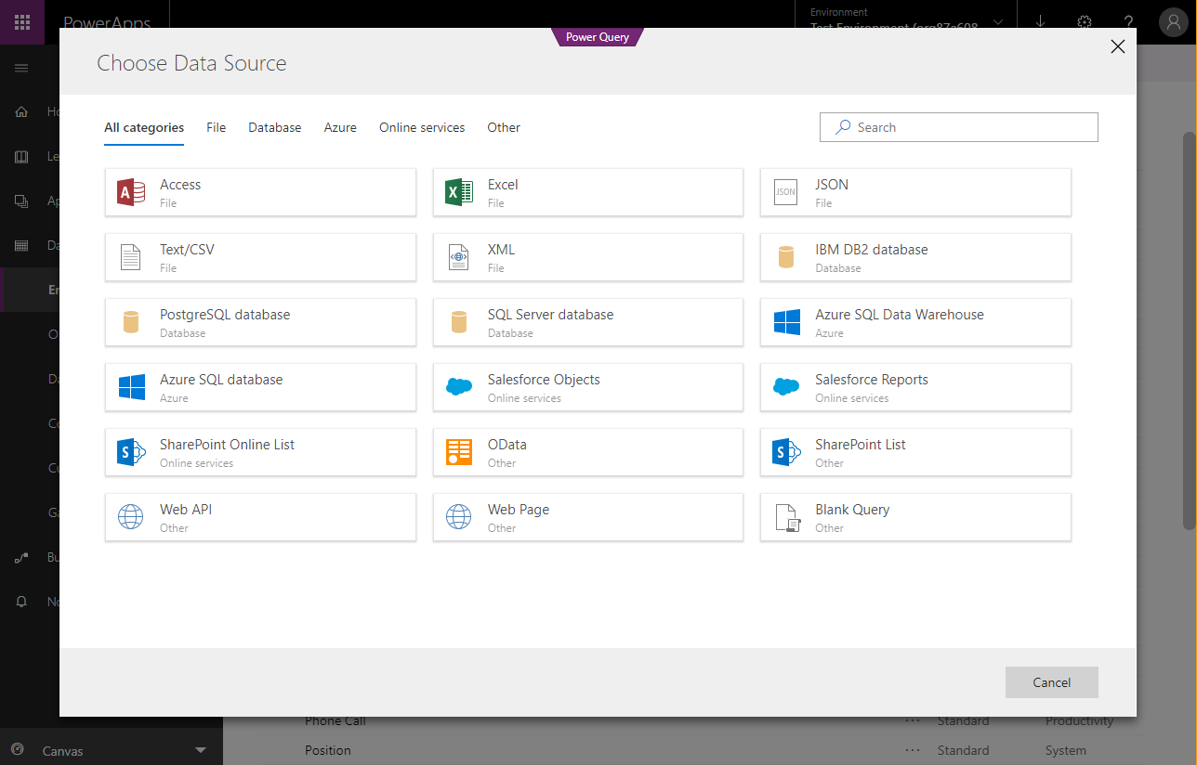Viewport: 1197px width, 765px height.
Task: Select the SQL Server database source
Action: point(587,322)
